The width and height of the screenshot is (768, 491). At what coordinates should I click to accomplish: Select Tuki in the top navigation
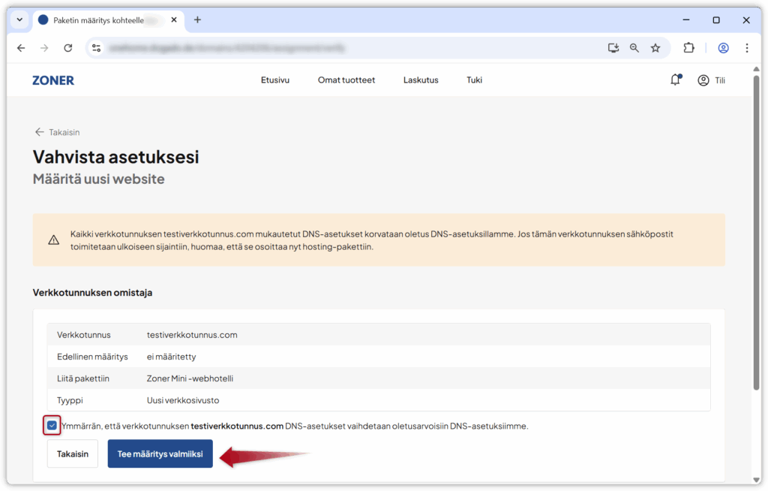(474, 80)
